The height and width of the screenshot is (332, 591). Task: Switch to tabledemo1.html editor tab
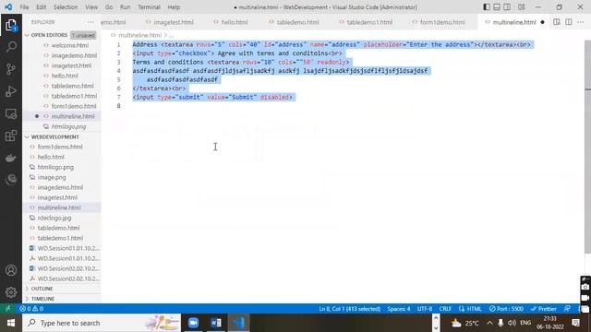(366, 22)
